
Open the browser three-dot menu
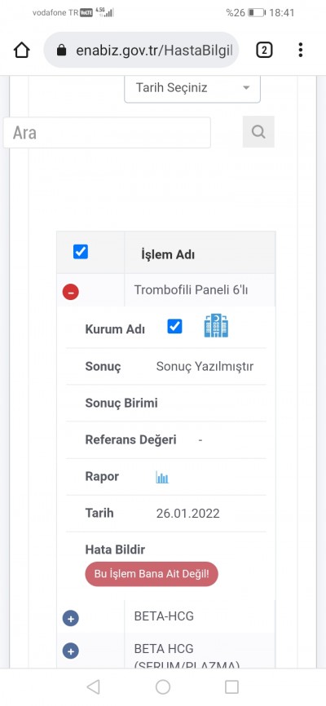301,50
